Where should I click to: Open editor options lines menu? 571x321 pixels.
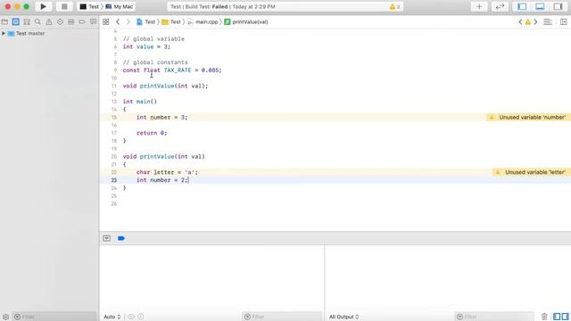coord(548,21)
